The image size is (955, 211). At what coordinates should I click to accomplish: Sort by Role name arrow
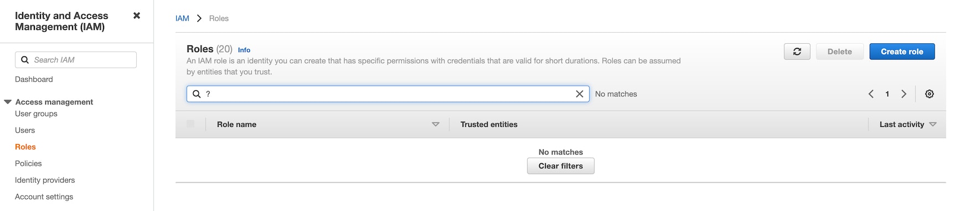click(x=436, y=125)
